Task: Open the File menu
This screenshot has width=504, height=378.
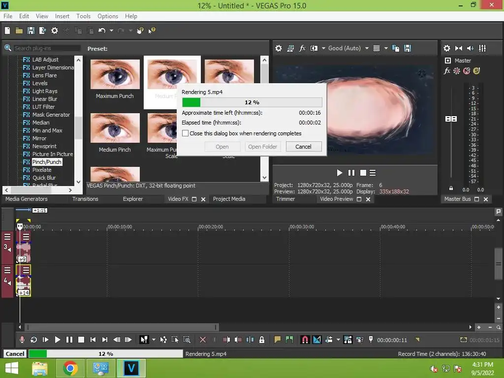Action: click(8, 16)
